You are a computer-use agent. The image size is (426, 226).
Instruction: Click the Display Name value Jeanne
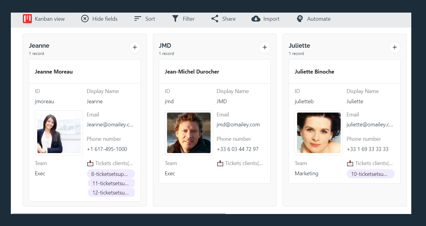(95, 101)
